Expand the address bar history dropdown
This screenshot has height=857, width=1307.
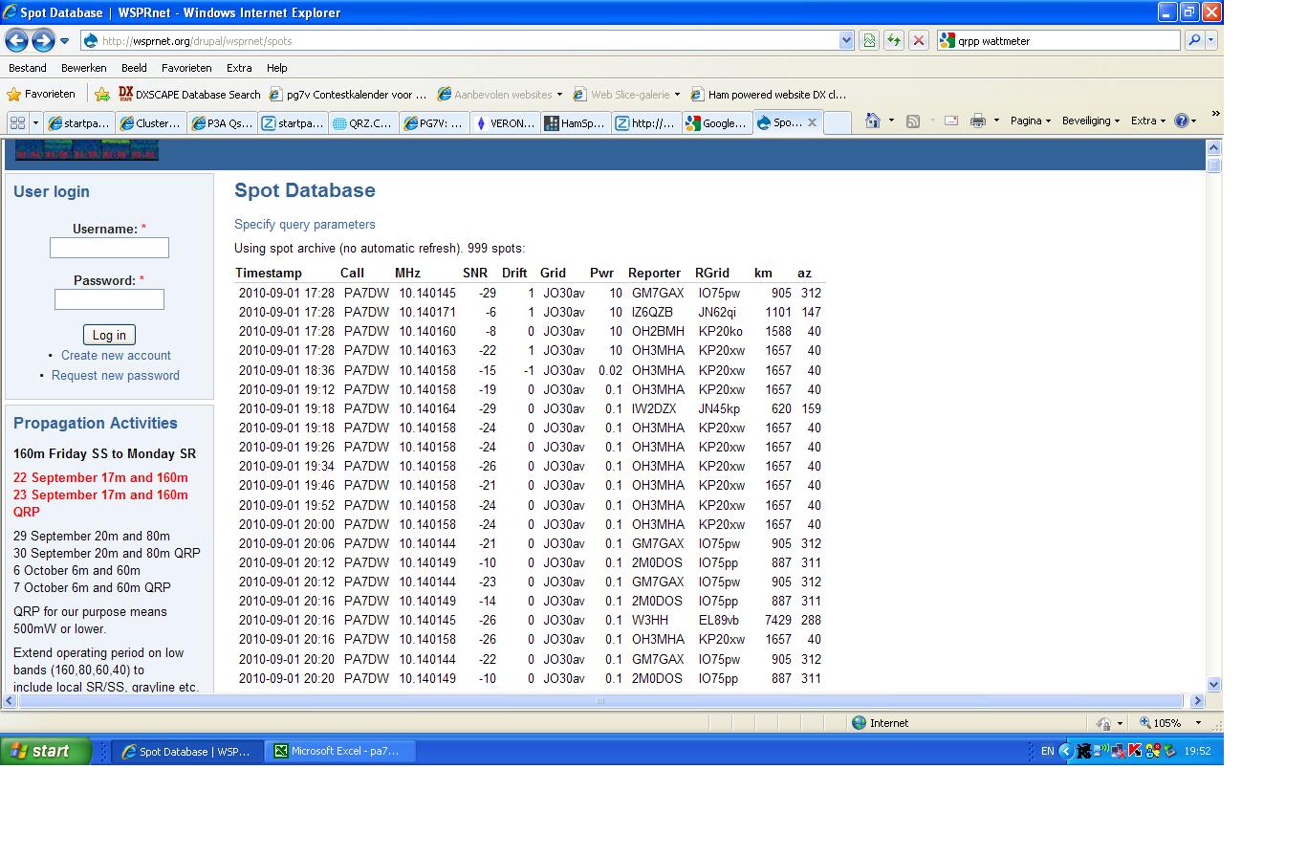(846, 40)
